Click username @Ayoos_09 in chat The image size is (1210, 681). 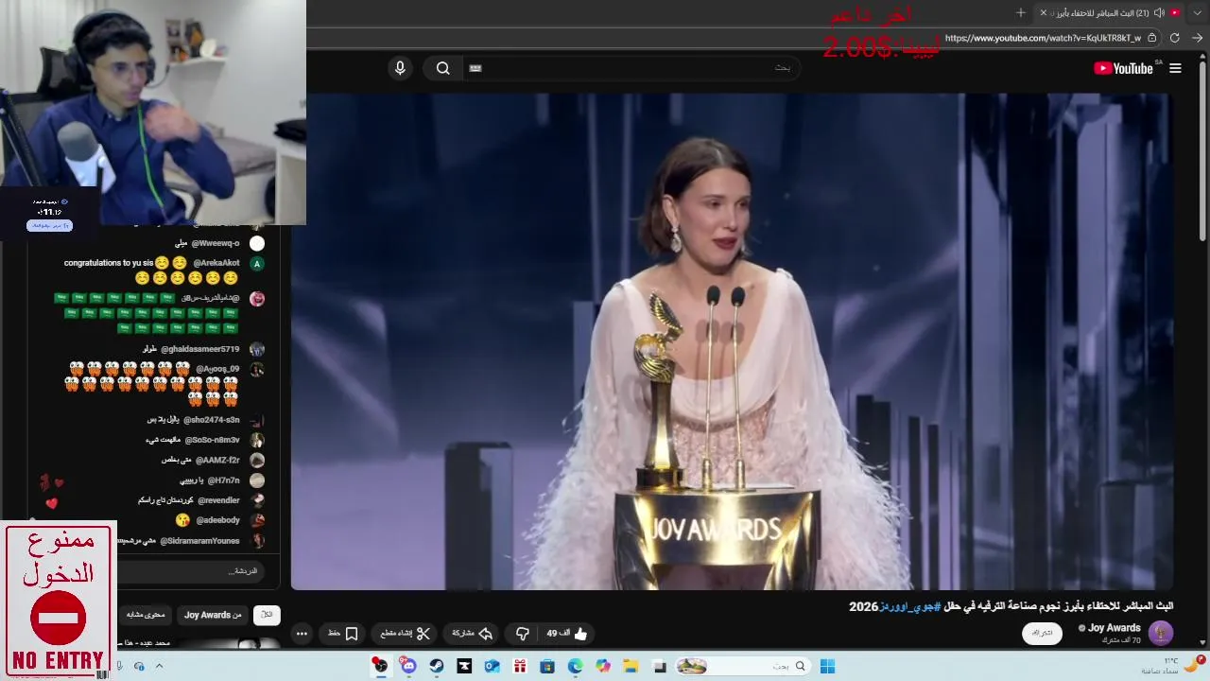pyautogui.click(x=217, y=369)
